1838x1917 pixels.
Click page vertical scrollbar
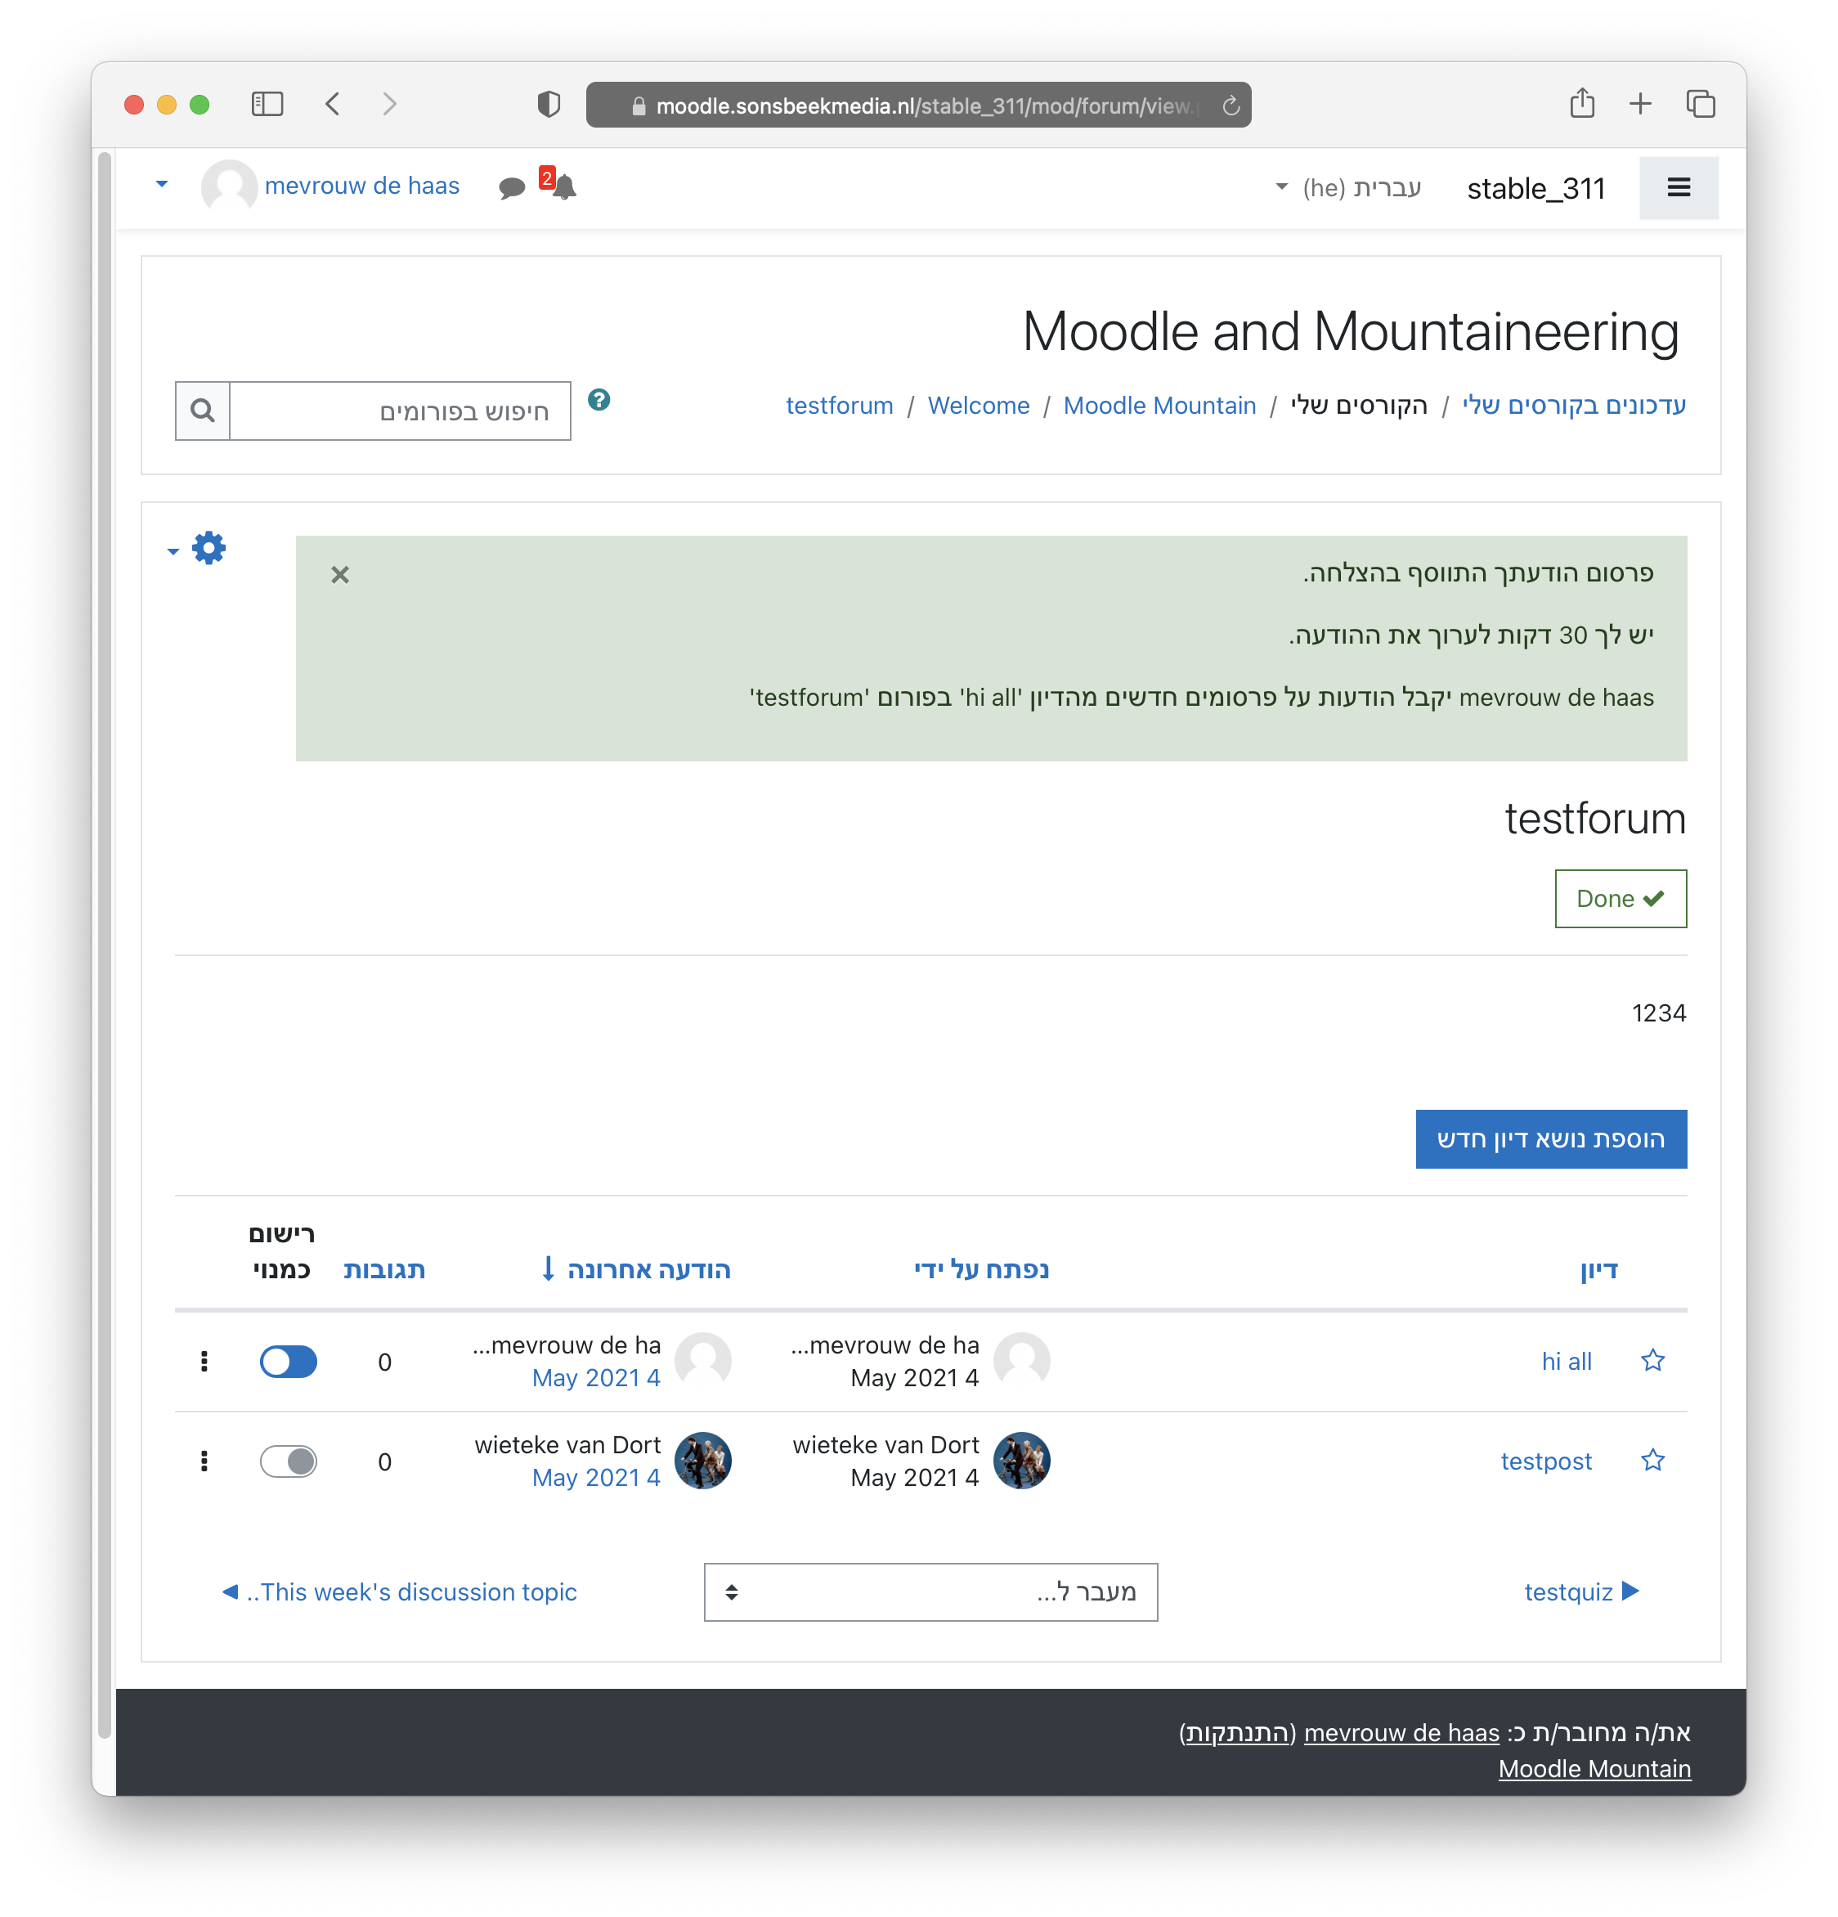coord(105,945)
